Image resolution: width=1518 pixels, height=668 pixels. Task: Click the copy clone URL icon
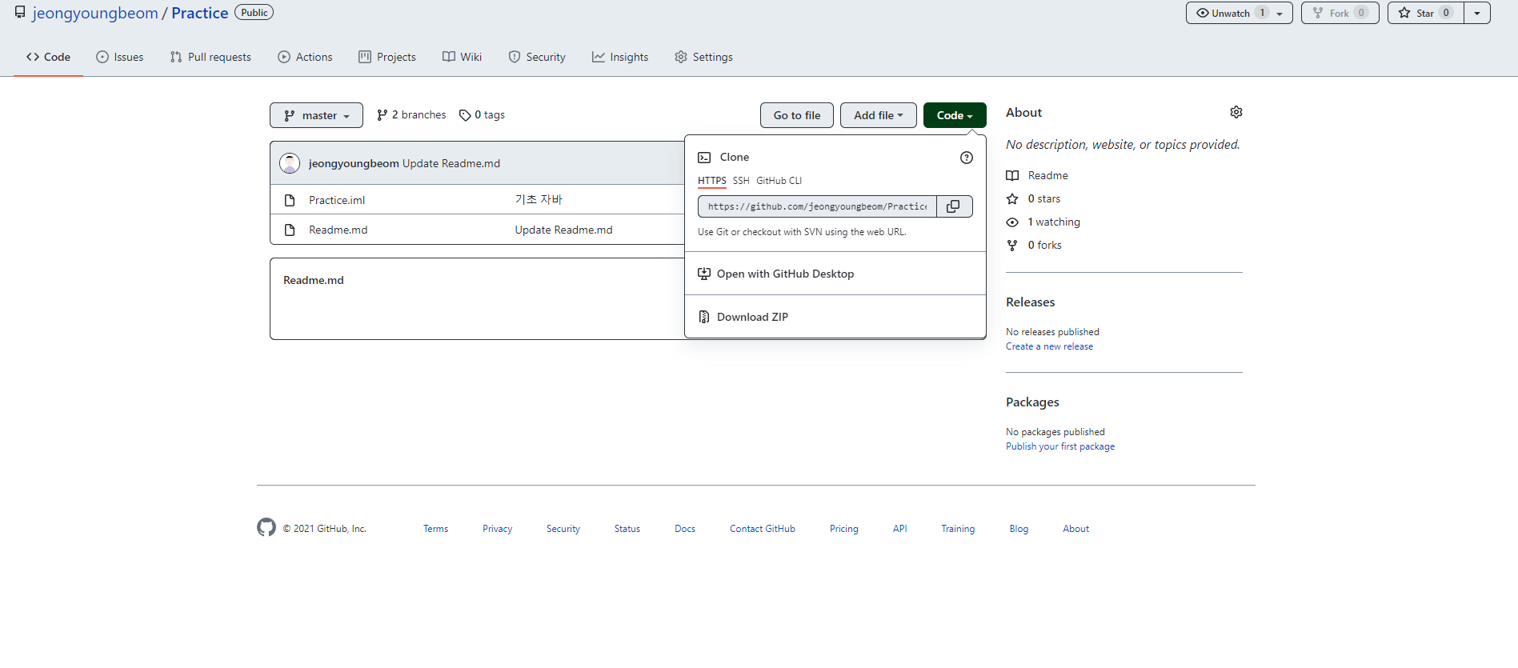(x=954, y=206)
